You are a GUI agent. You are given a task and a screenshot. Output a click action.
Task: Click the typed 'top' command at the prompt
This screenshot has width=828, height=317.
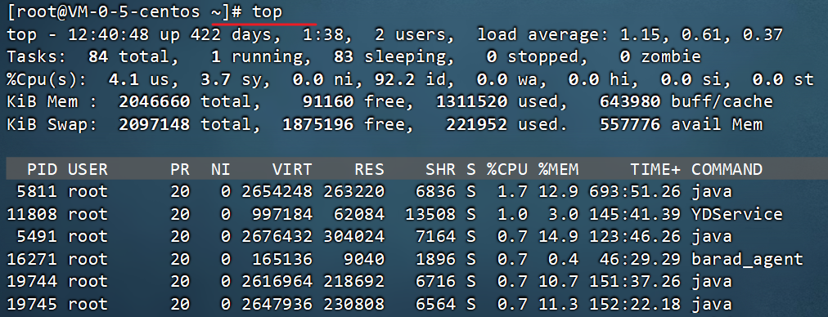268,12
